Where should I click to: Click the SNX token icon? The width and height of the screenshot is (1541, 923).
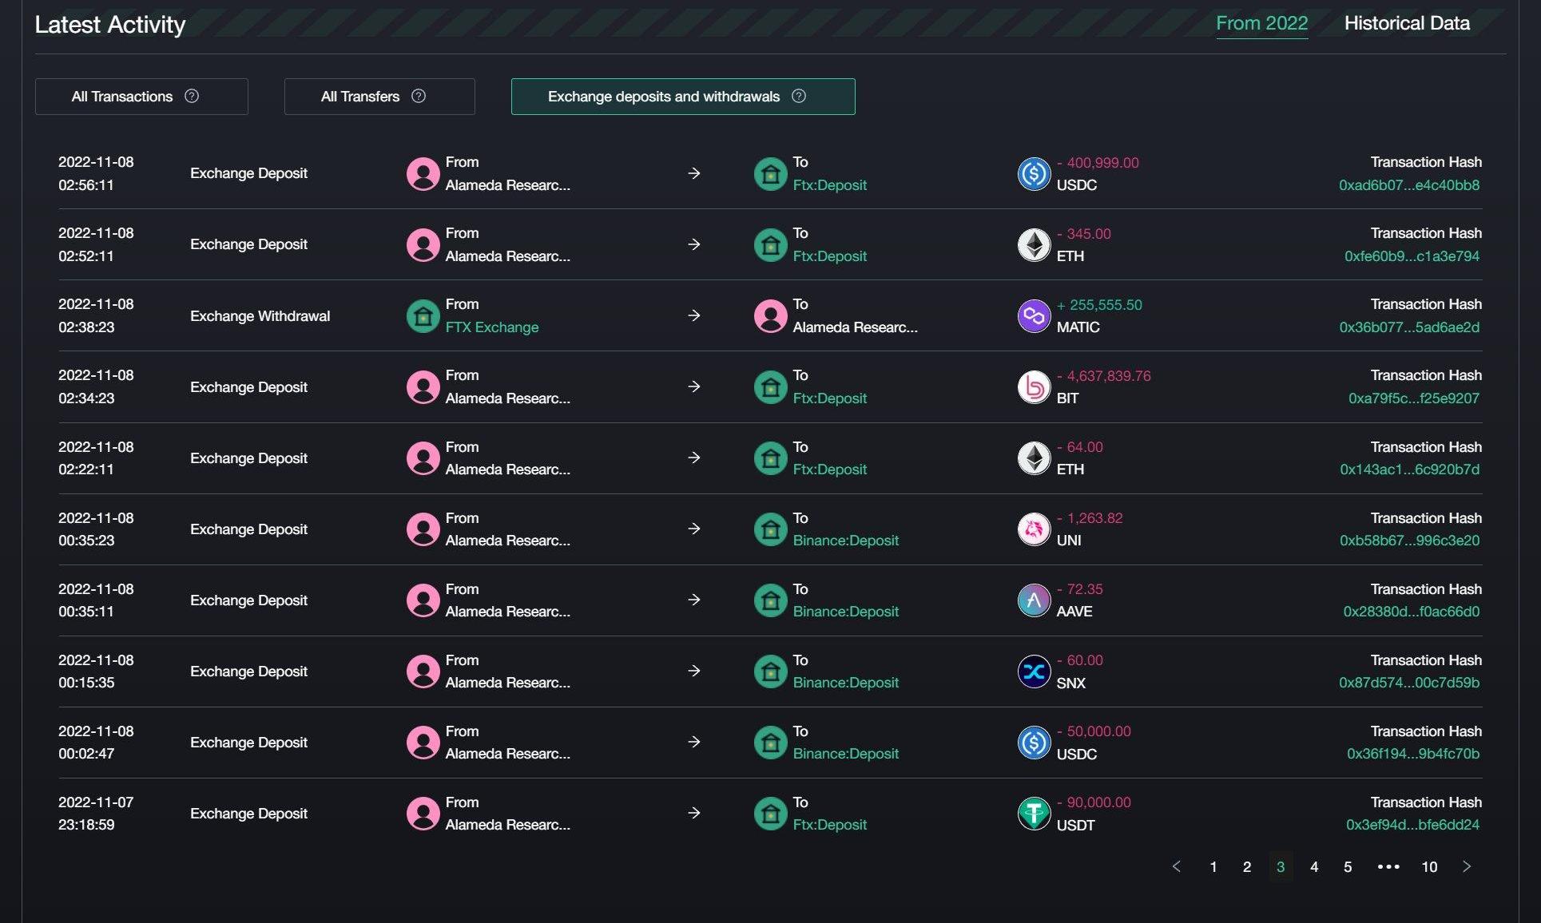(x=1033, y=671)
